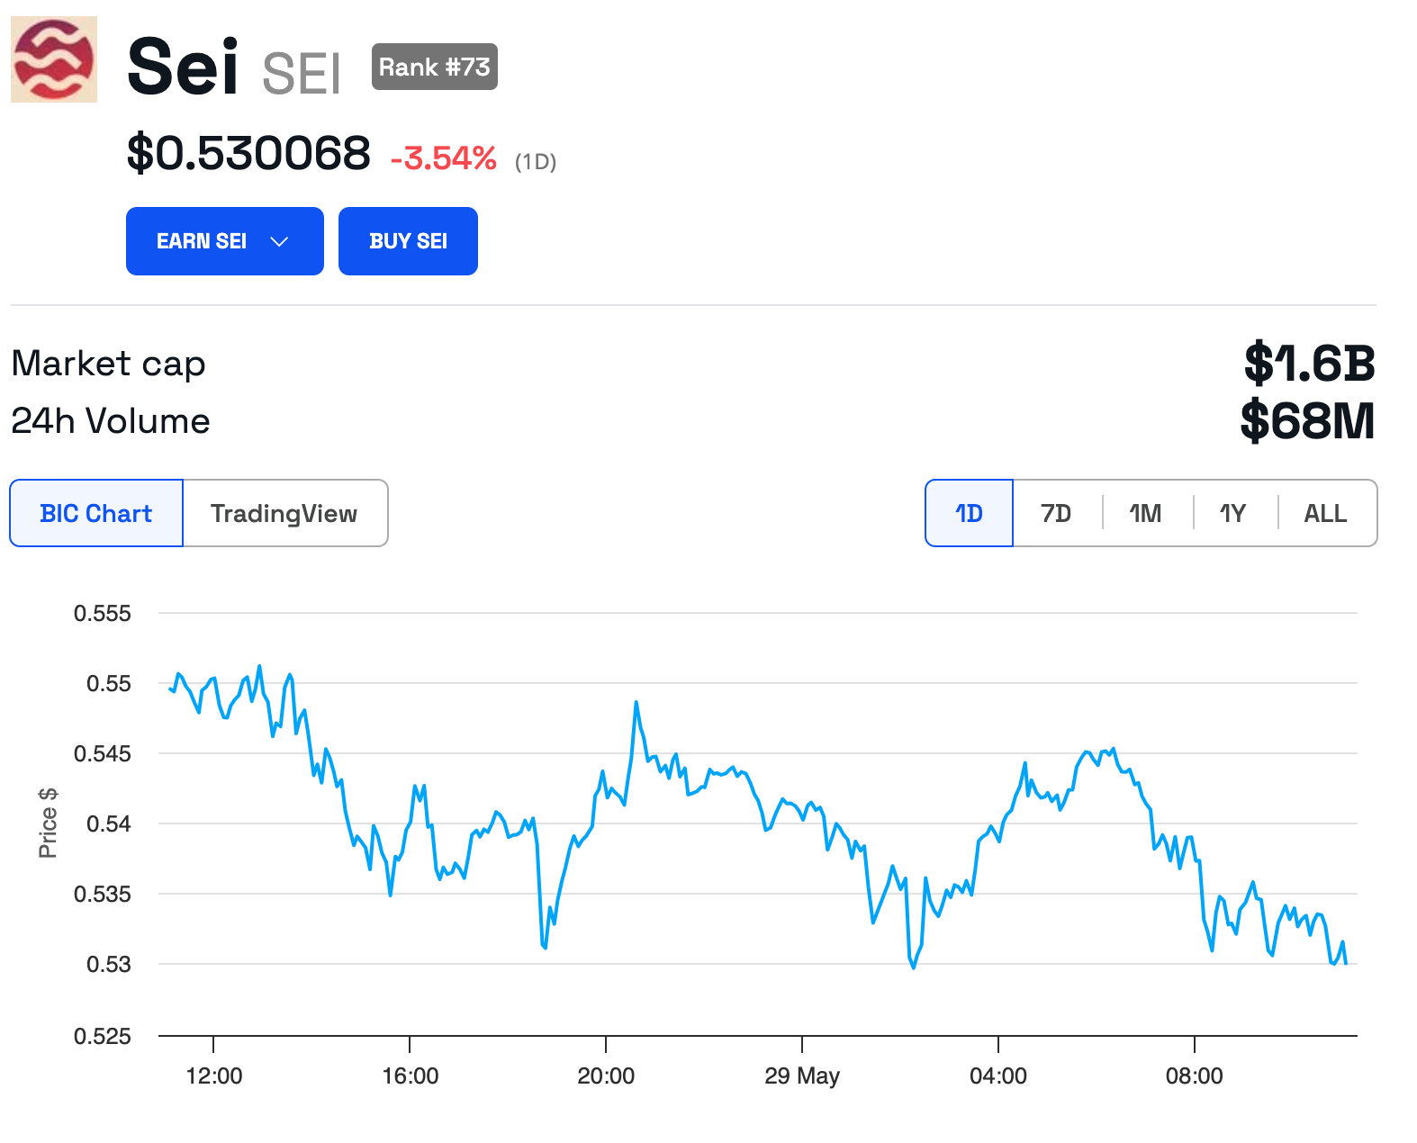The width and height of the screenshot is (1417, 1143).
Task: Click the 20:00 timeline marker
Action: click(x=606, y=1075)
